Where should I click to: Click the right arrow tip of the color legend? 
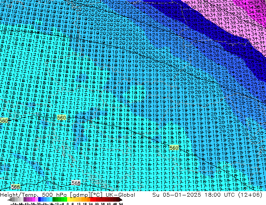pyautogui.click(x=122, y=200)
